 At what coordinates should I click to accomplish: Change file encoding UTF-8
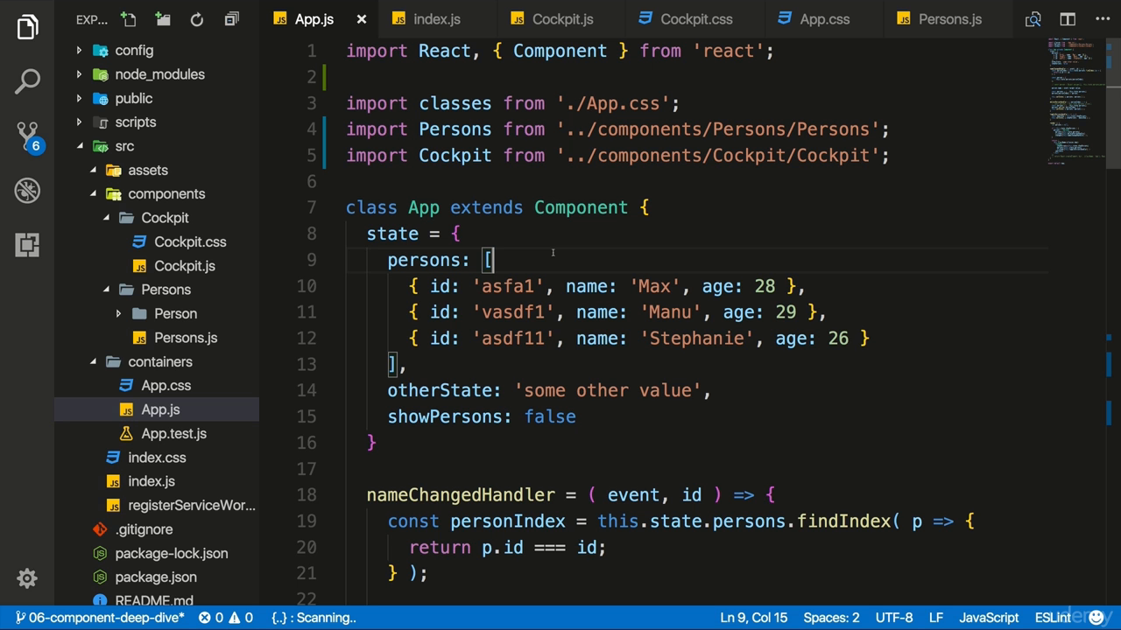tap(894, 618)
